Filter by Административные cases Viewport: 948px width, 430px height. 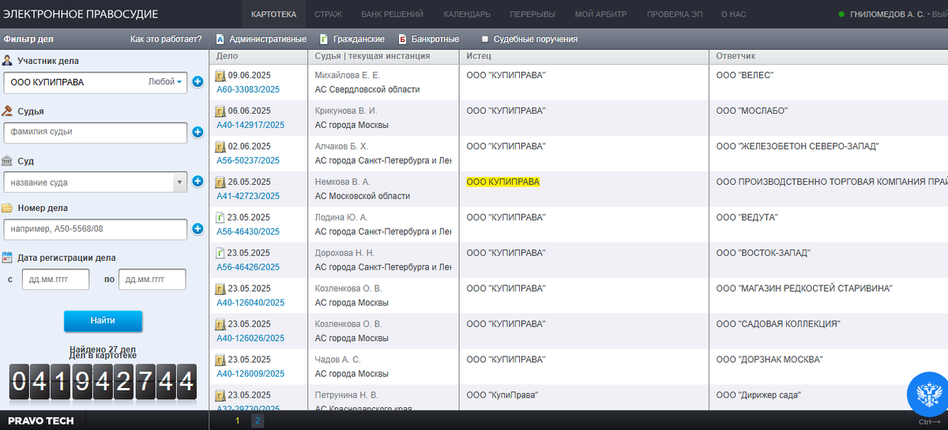(x=261, y=39)
